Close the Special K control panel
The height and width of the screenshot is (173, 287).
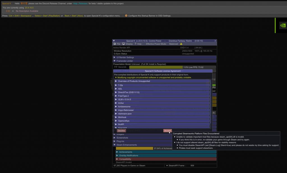[x=215, y=41]
